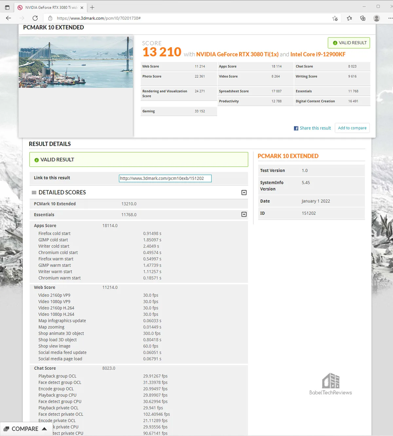Click the green valid result info icon
The width and height of the screenshot is (393, 436).
[37, 160]
